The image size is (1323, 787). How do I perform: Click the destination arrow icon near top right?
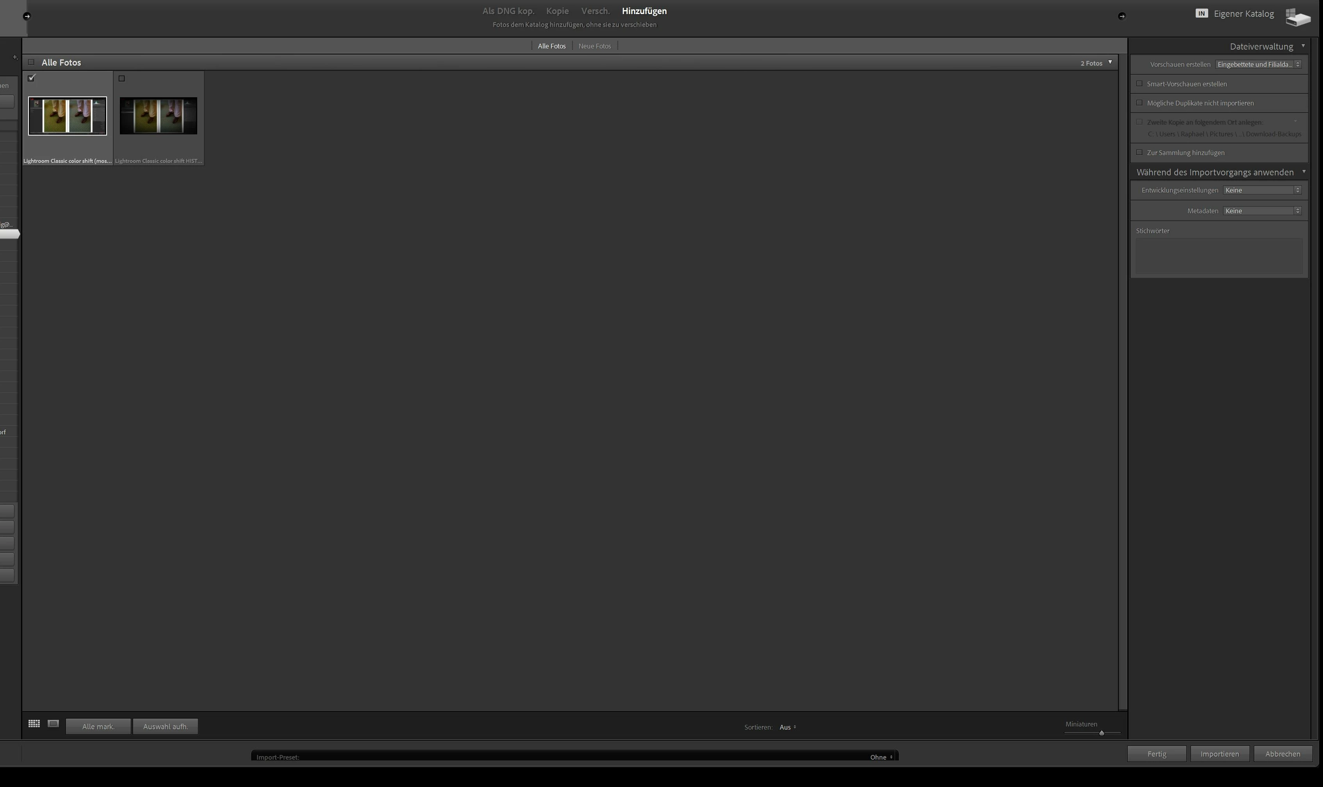[x=1122, y=16]
